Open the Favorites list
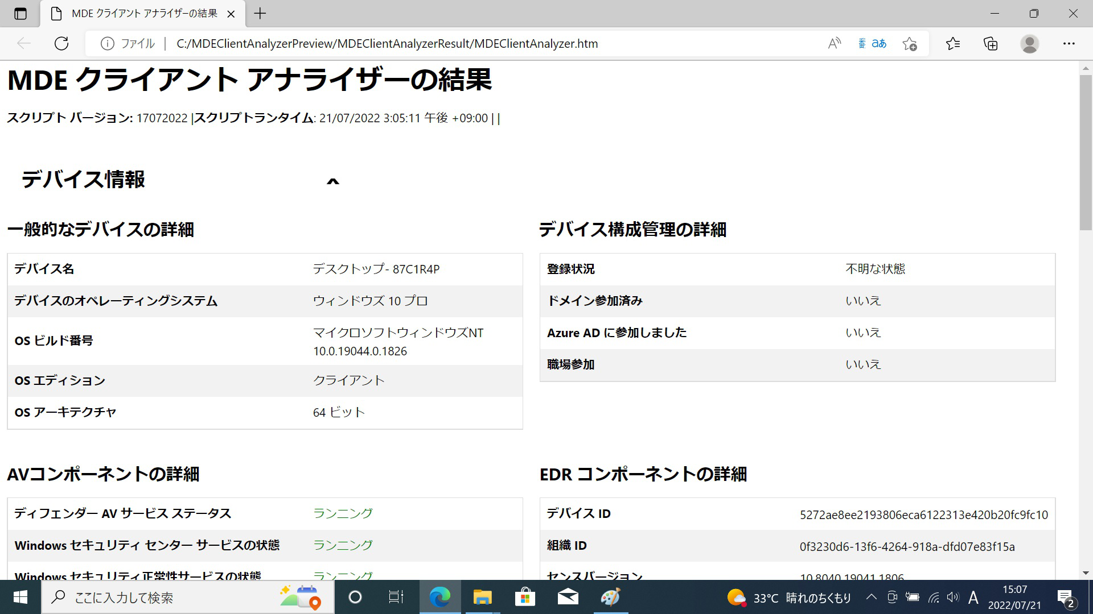The width and height of the screenshot is (1093, 614). click(x=953, y=44)
